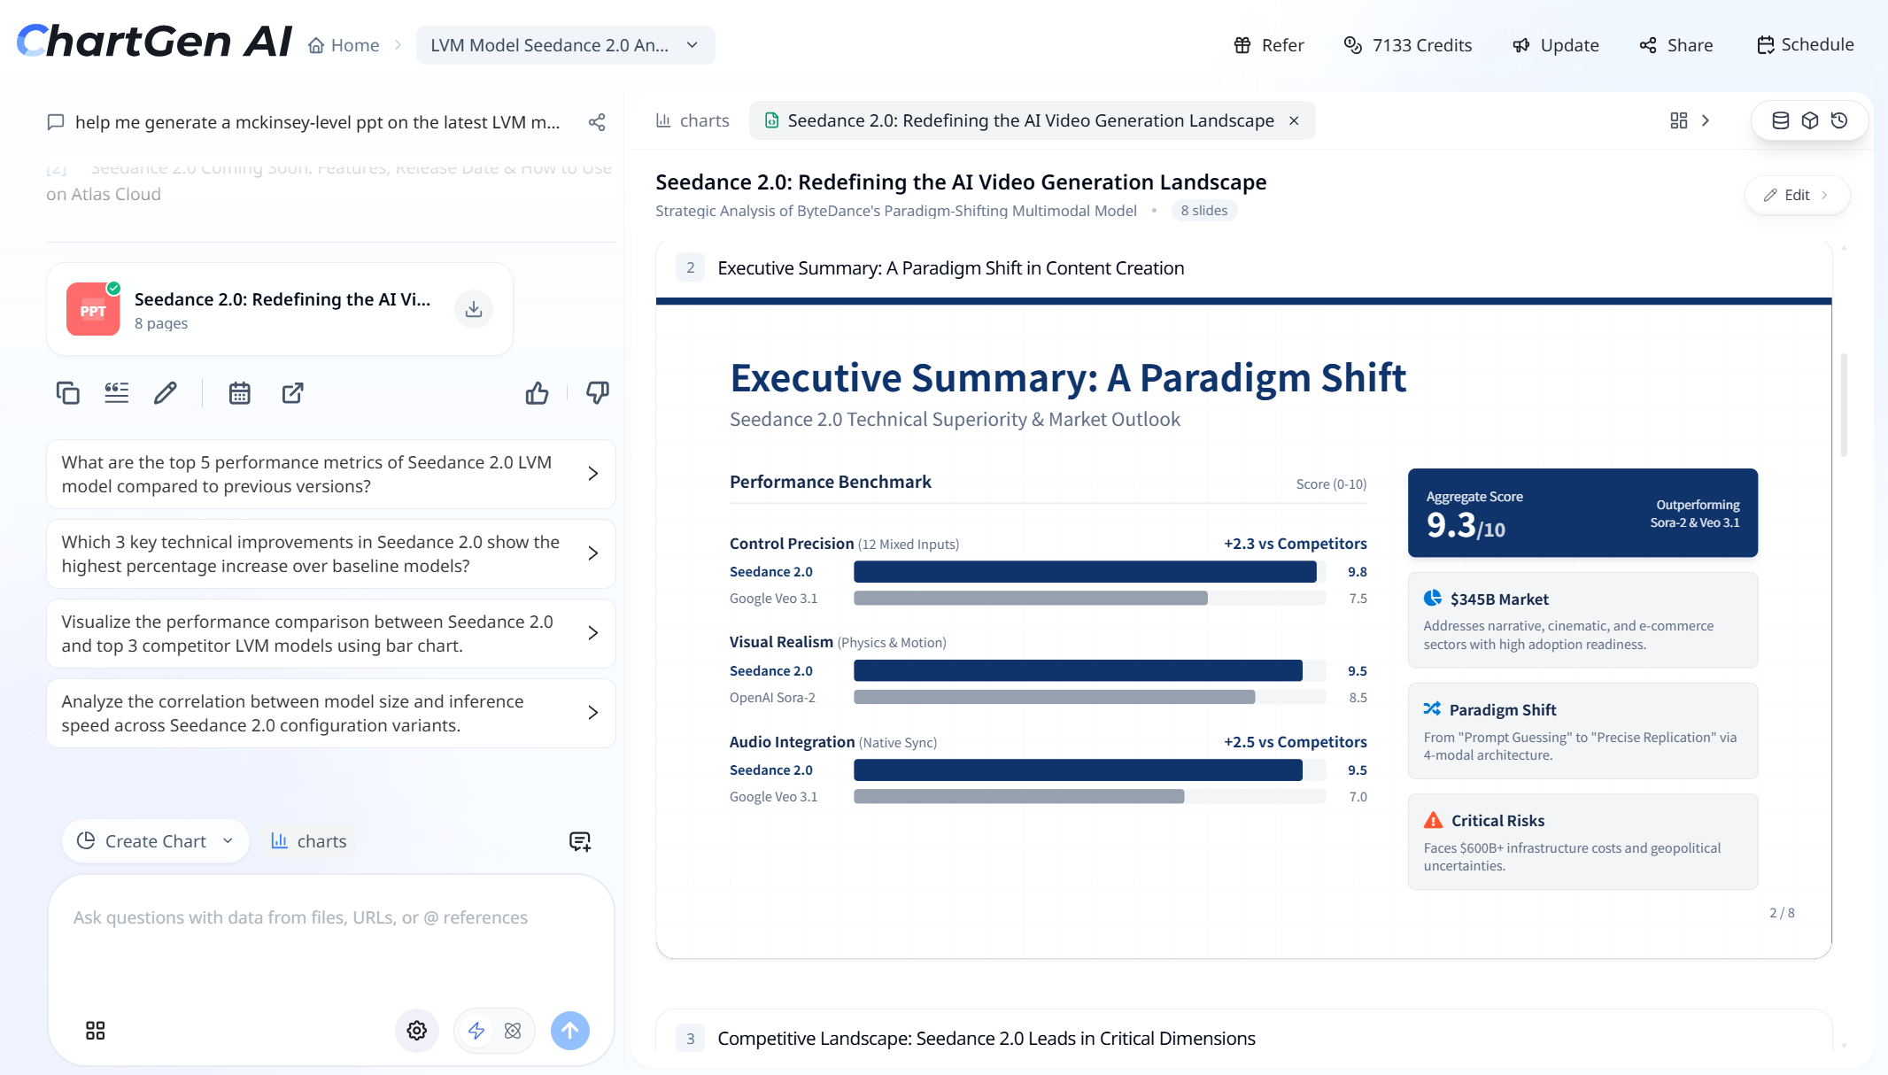Click the Edit button for the presentation
The width and height of the screenshot is (1888, 1075).
(1797, 195)
